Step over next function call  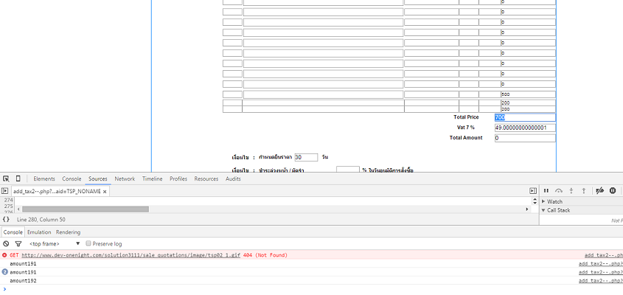pos(559,191)
